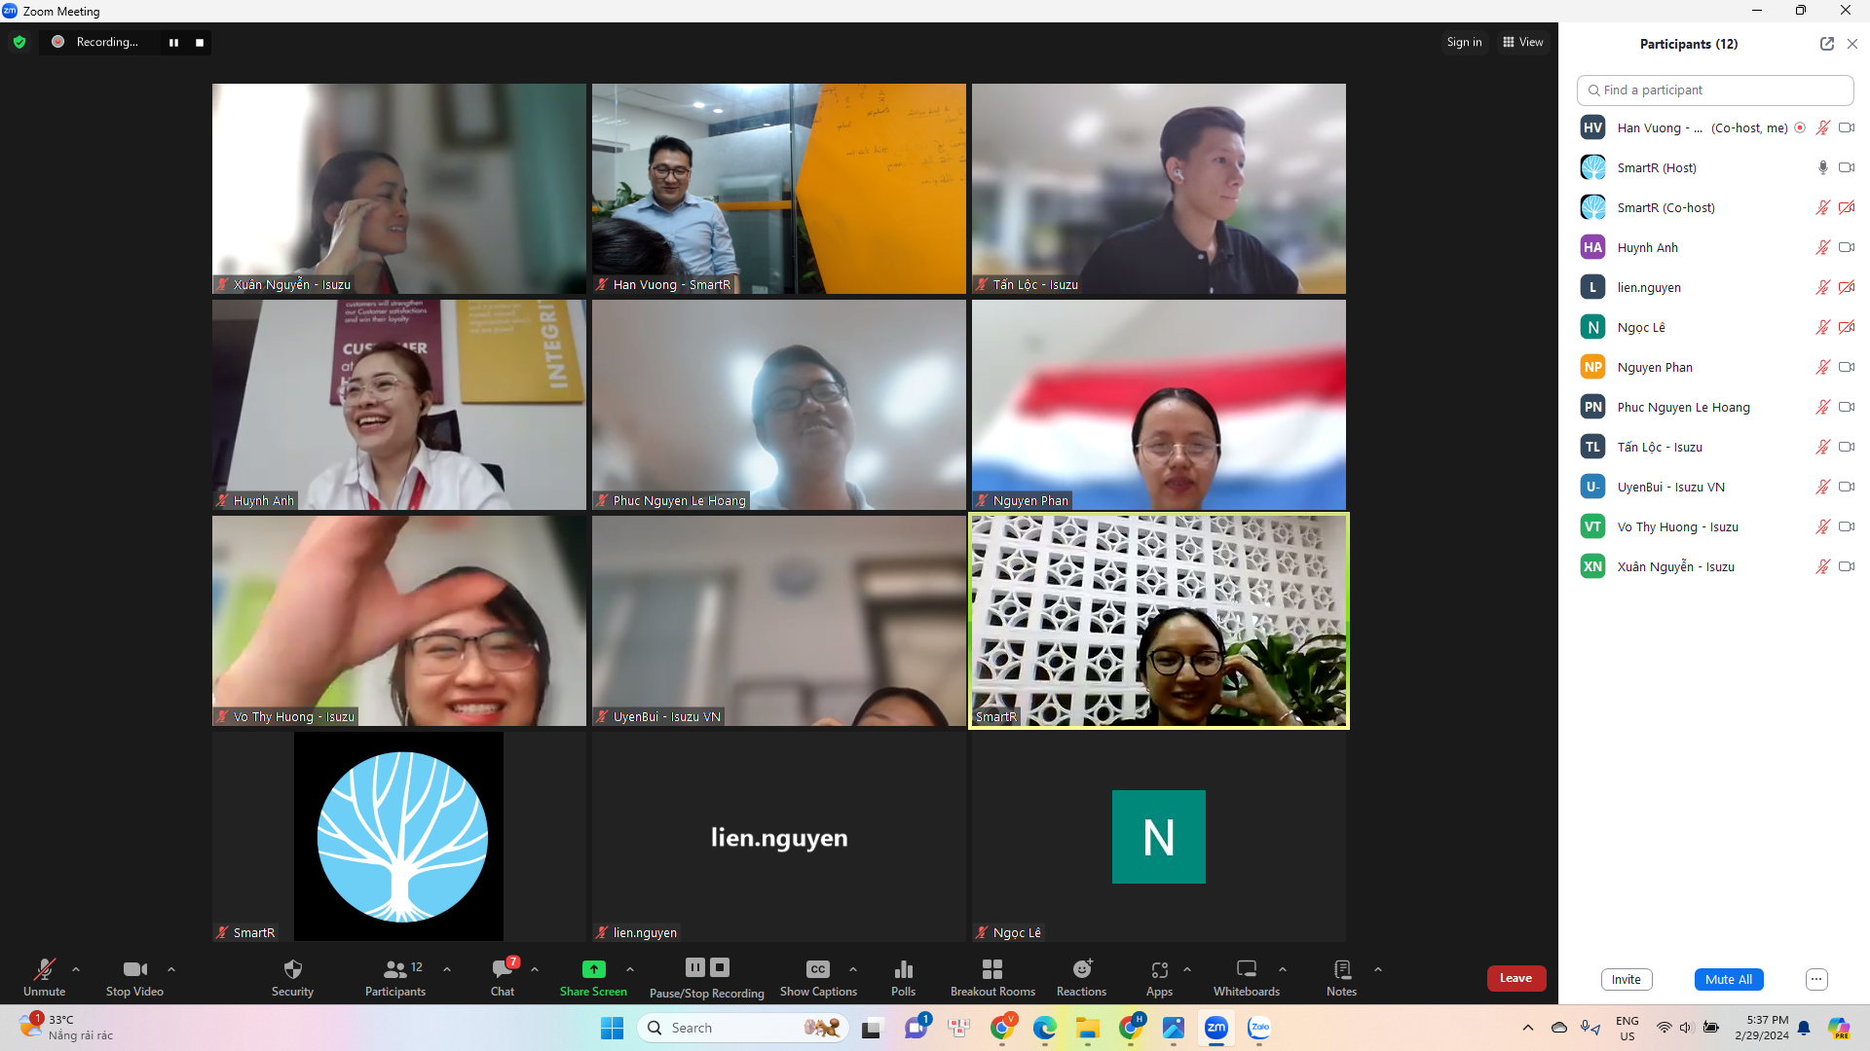Open Whiteboards icon
Screen dimensions: 1870x1051
coord(1246,969)
